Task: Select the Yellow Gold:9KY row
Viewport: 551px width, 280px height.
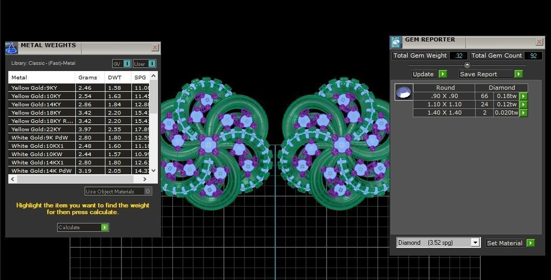Action: (x=79, y=88)
